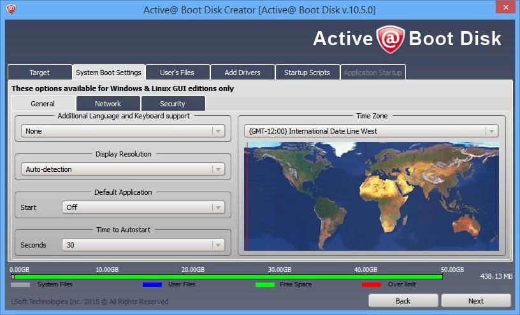520x315 pixels.
Task: Open the Time Zone dropdown list
Action: pyautogui.click(x=371, y=131)
